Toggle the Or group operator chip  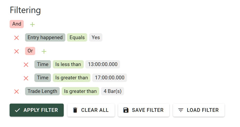coord(30,51)
